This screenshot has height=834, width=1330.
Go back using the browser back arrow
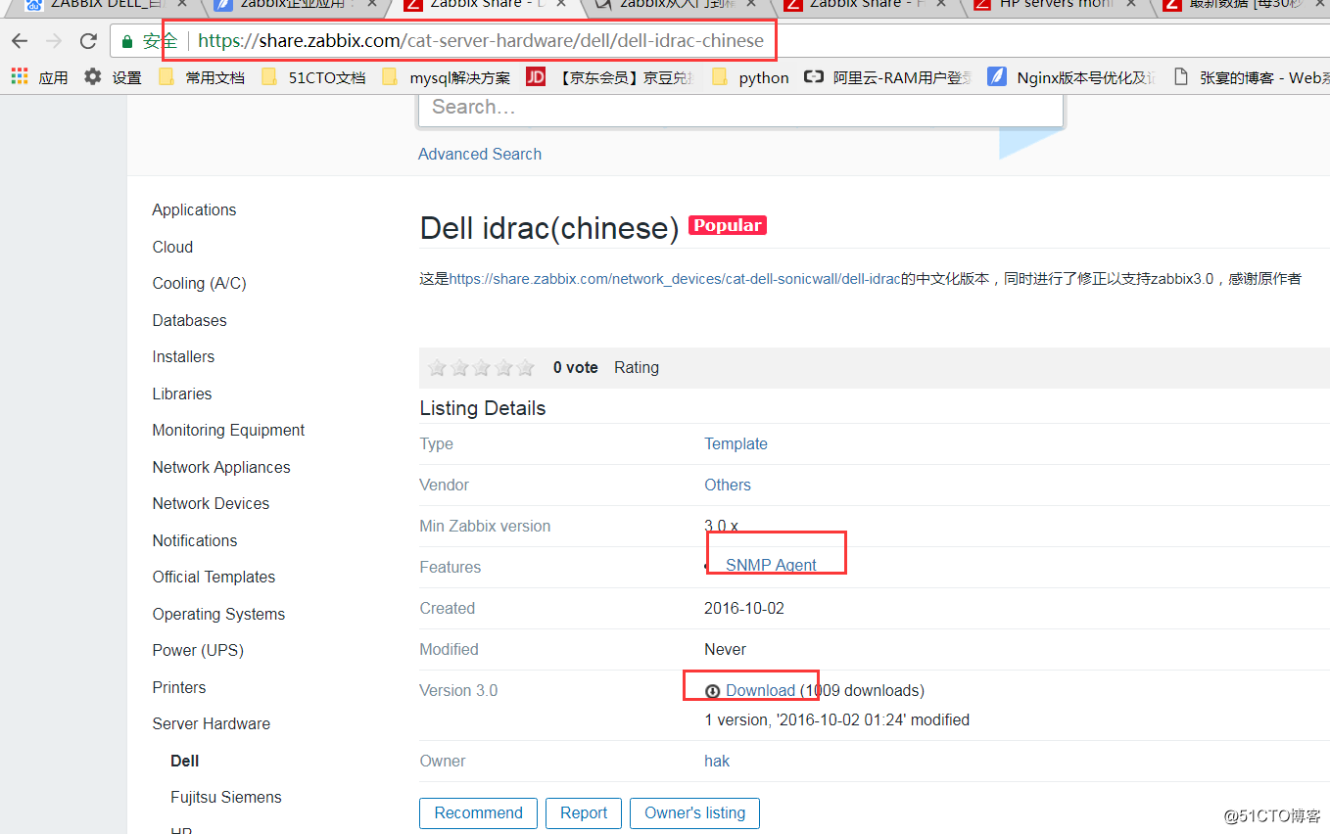pyautogui.click(x=20, y=41)
